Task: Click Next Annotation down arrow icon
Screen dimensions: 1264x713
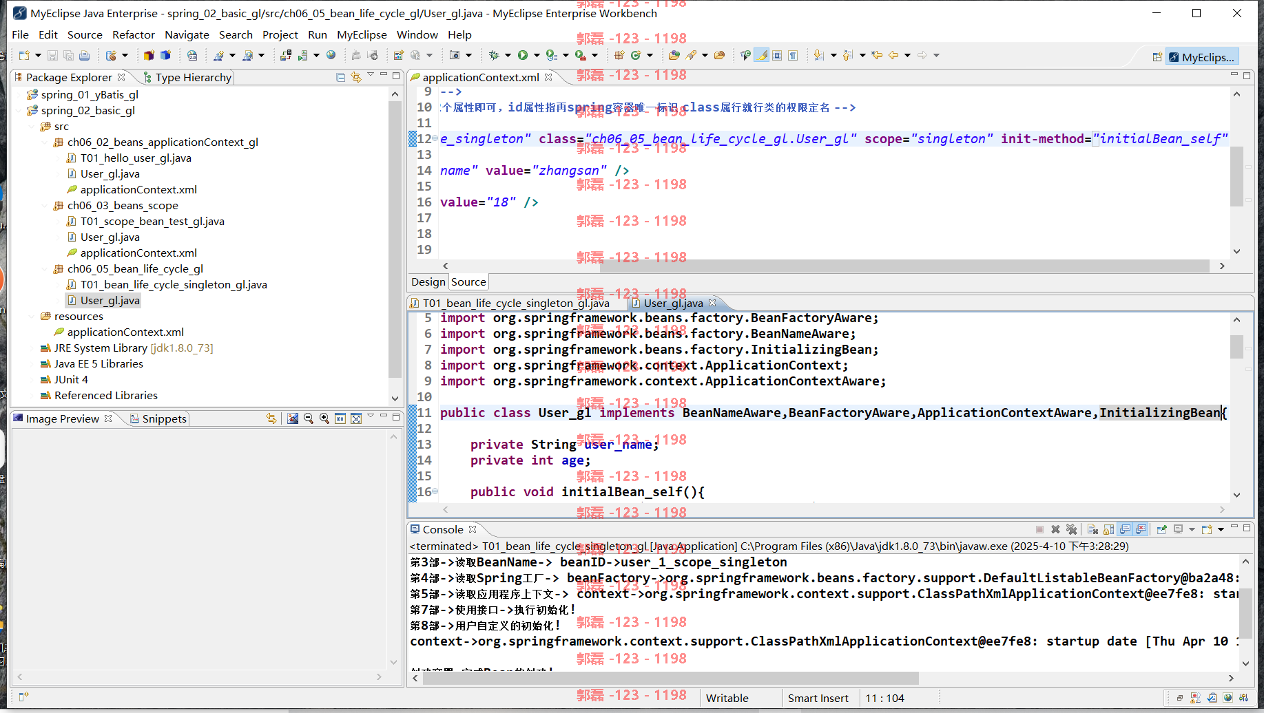Action: (x=818, y=55)
